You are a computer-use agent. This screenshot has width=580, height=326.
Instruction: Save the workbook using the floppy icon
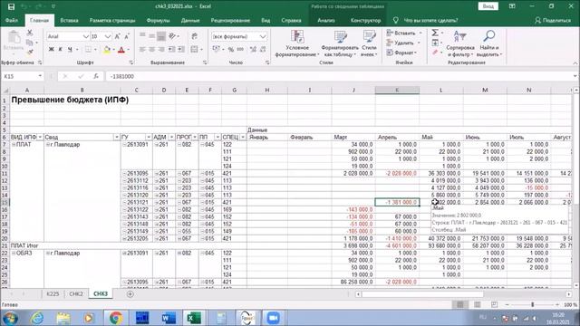(11, 6)
